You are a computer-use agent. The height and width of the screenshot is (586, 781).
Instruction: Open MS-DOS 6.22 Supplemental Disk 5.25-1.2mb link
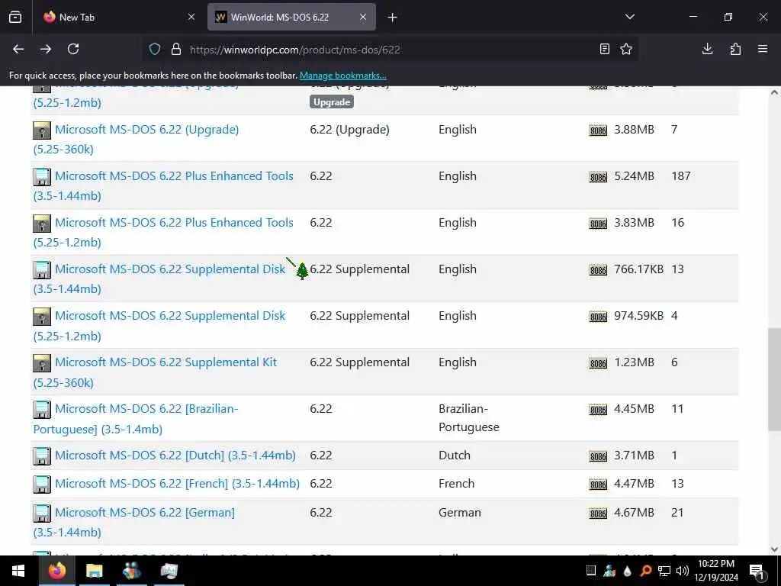click(170, 316)
